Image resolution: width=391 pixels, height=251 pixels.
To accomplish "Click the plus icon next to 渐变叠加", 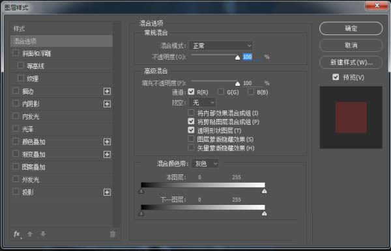I will tap(107, 155).
